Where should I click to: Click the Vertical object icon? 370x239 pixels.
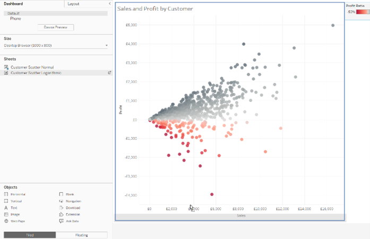[x=6, y=201]
